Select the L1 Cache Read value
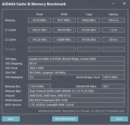The width and height of the screenshot is (130, 125). [x=40, y=30]
